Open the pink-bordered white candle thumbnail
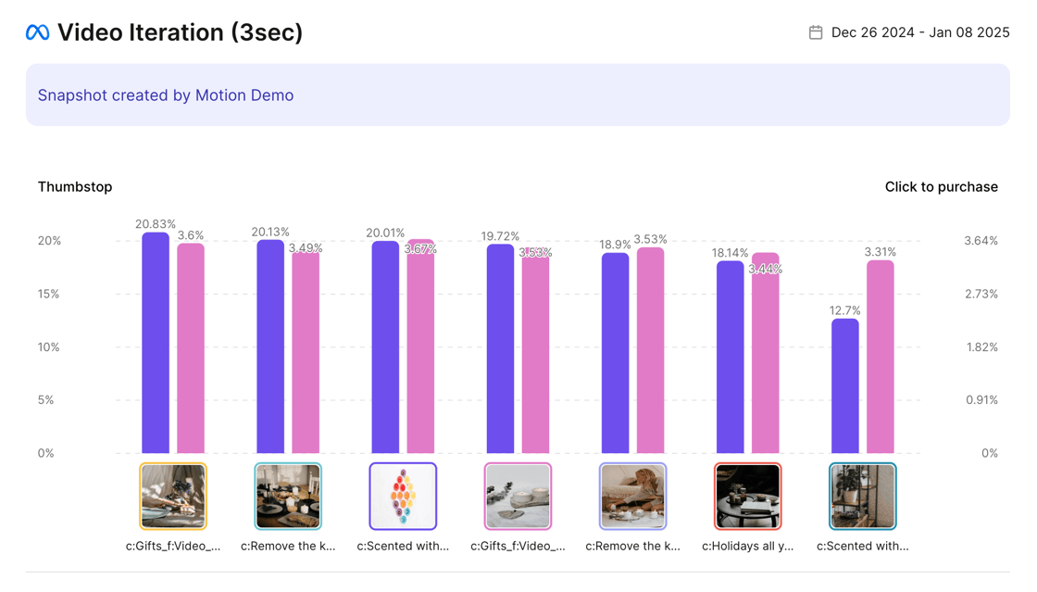 tap(518, 496)
